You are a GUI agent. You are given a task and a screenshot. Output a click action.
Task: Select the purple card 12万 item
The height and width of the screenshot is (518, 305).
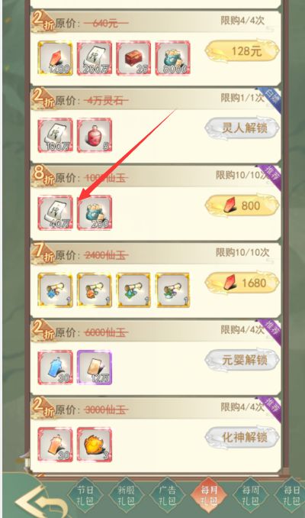(95, 367)
